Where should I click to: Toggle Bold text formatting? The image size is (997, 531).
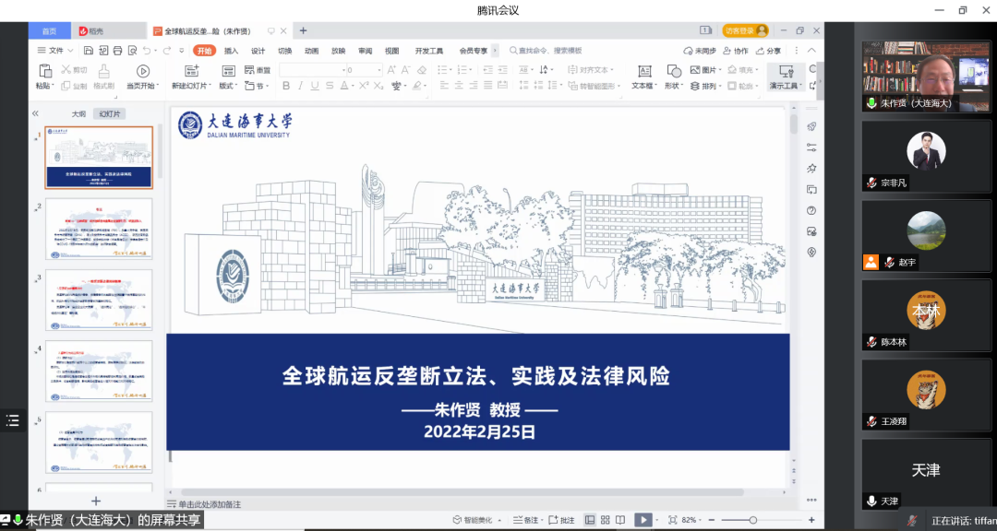tap(286, 86)
